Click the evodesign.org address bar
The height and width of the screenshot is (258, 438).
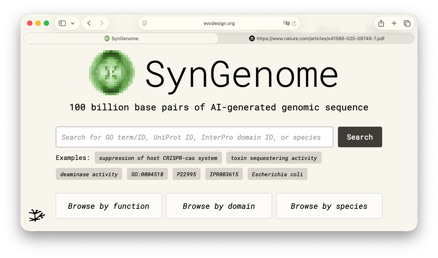pyautogui.click(x=219, y=23)
